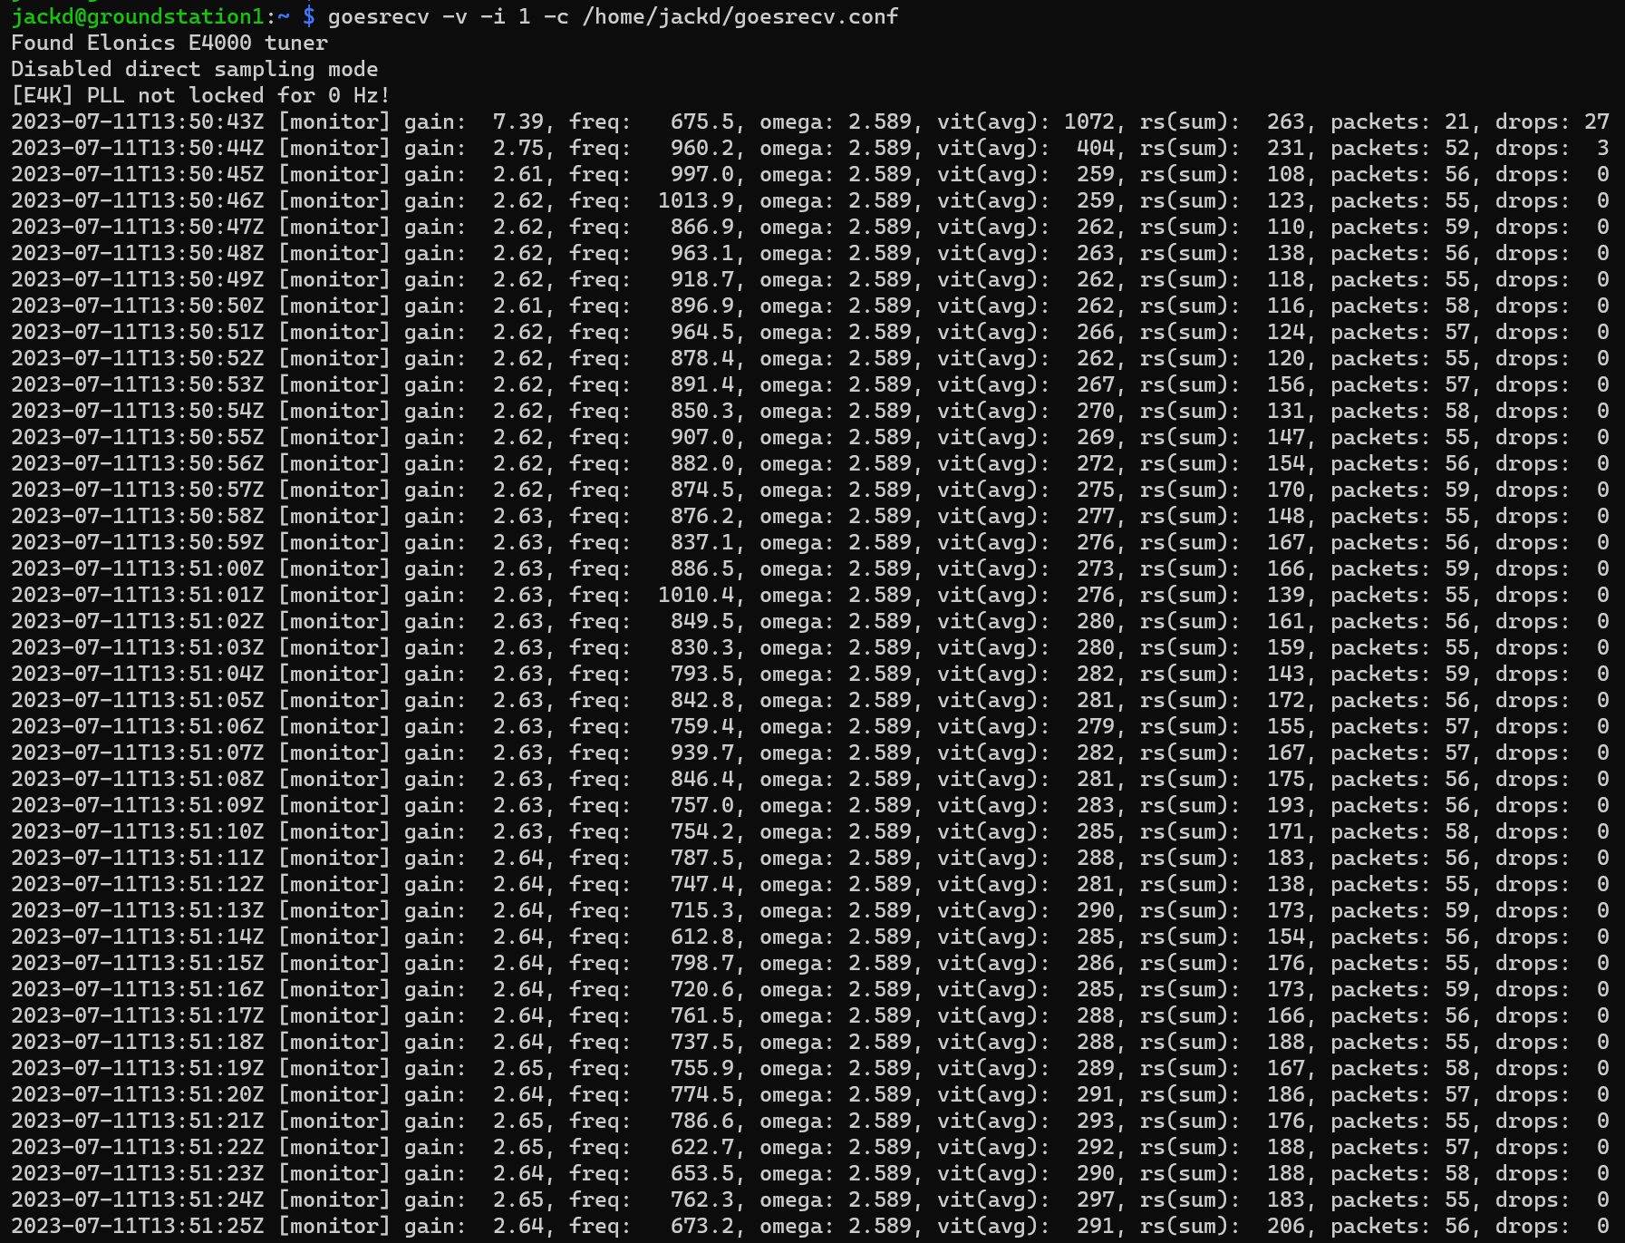This screenshot has width=1625, height=1243.
Task: Click freq value 878.4
Action: [x=702, y=358]
